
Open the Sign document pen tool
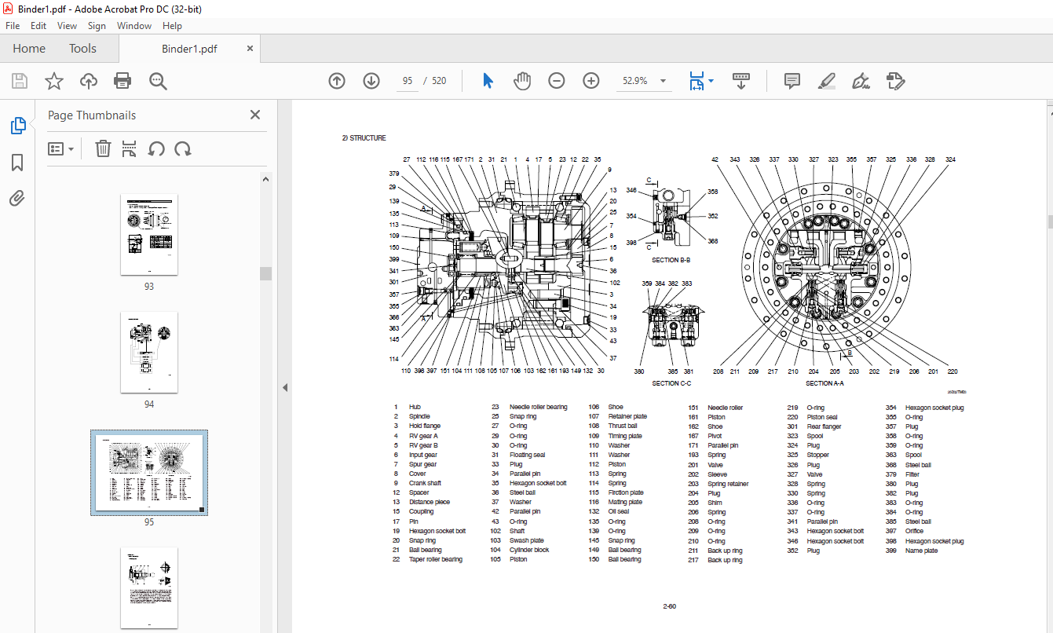click(x=861, y=81)
